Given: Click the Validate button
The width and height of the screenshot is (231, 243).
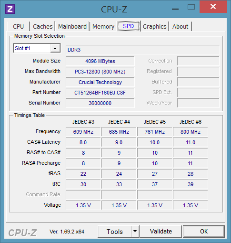Looking at the screenshot, I should pyautogui.click(x=161, y=232).
